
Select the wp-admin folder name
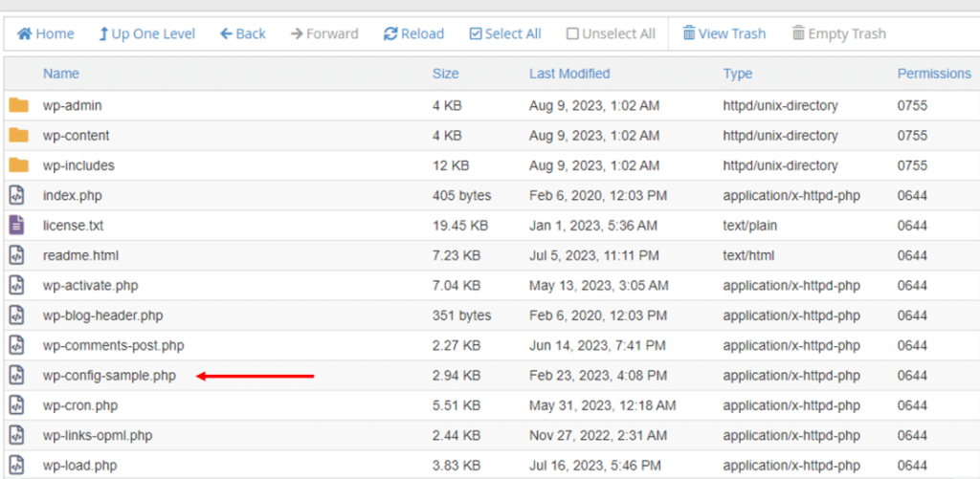[73, 105]
